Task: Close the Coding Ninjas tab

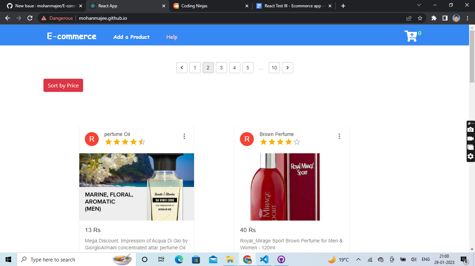Action: pos(247,6)
